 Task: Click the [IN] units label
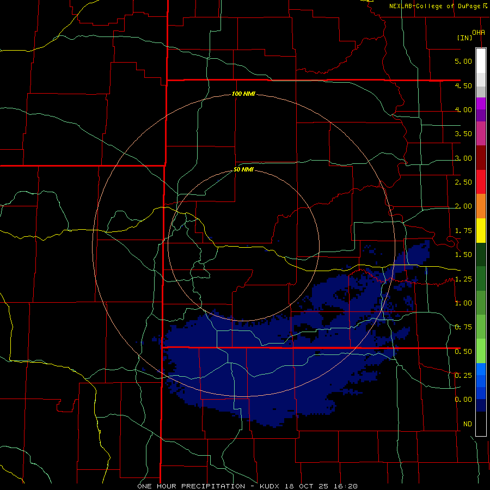[465, 38]
